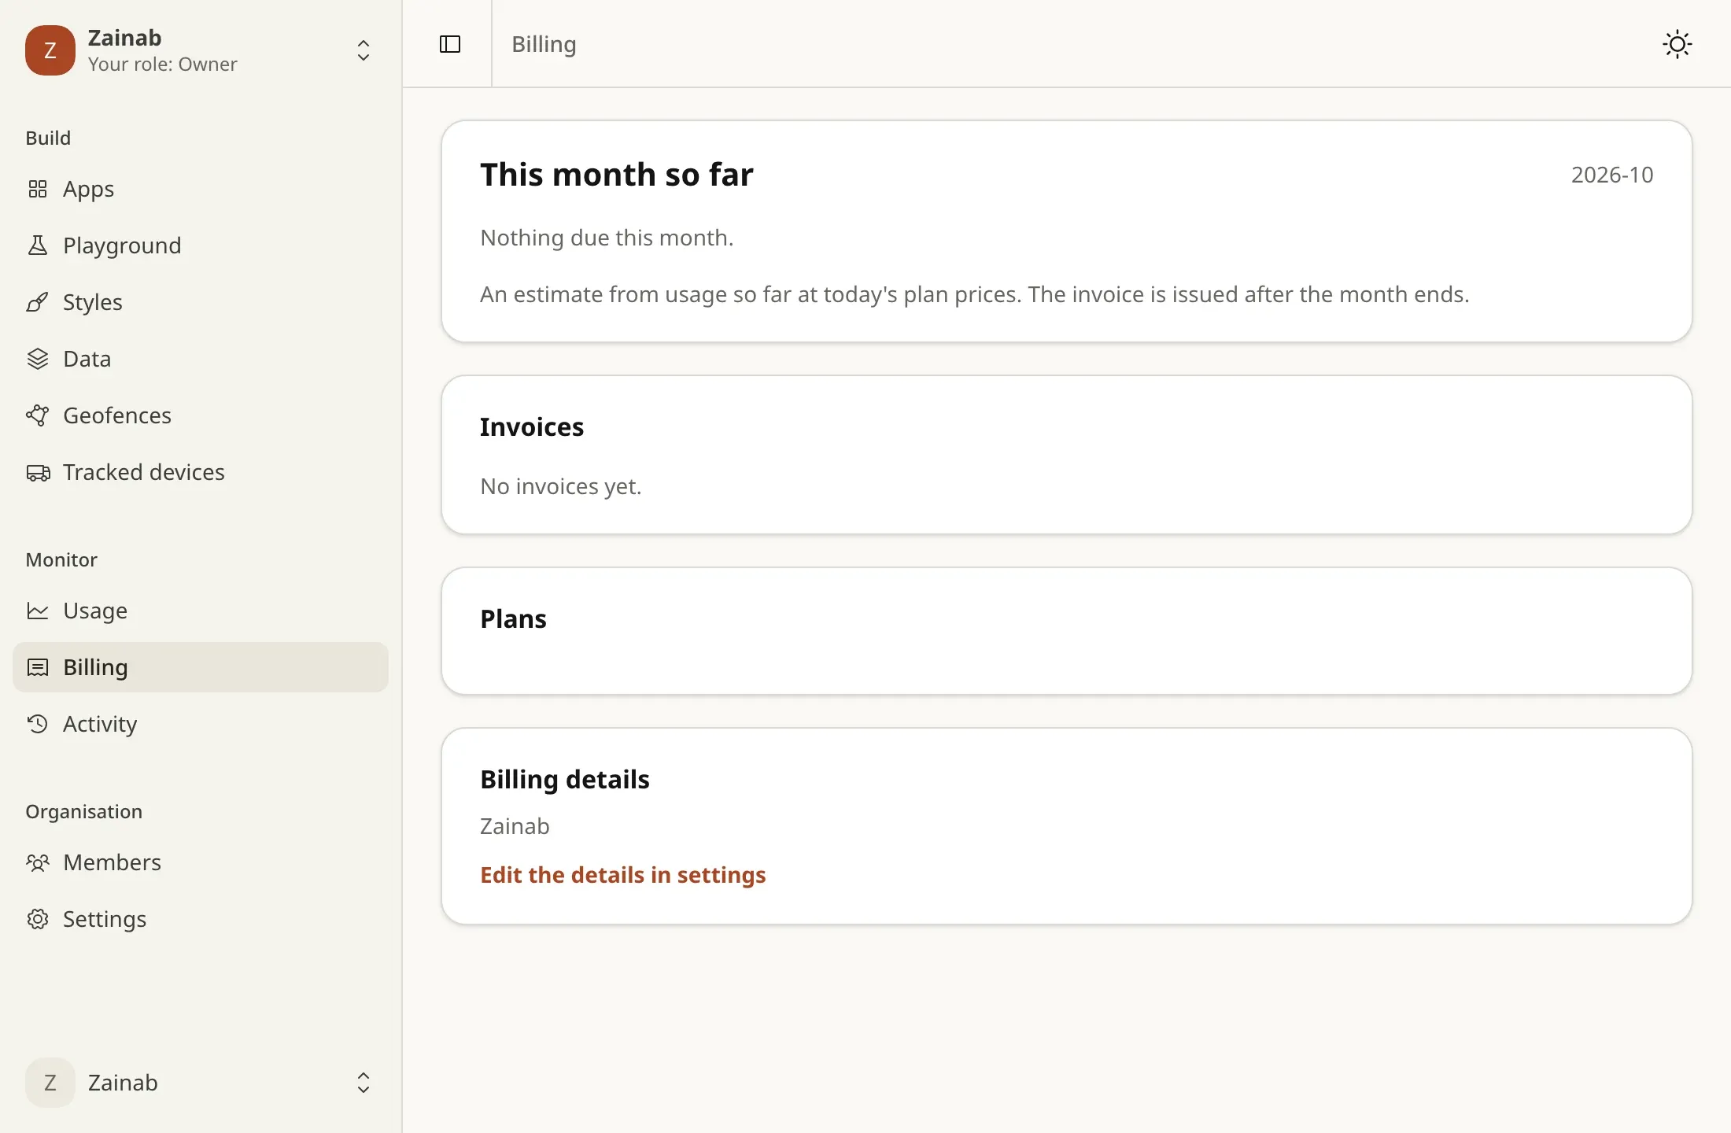Click the grey Z user avatar at the bottom of the sidebar
The width and height of the screenshot is (1731, 1133).
[50, 1083]
